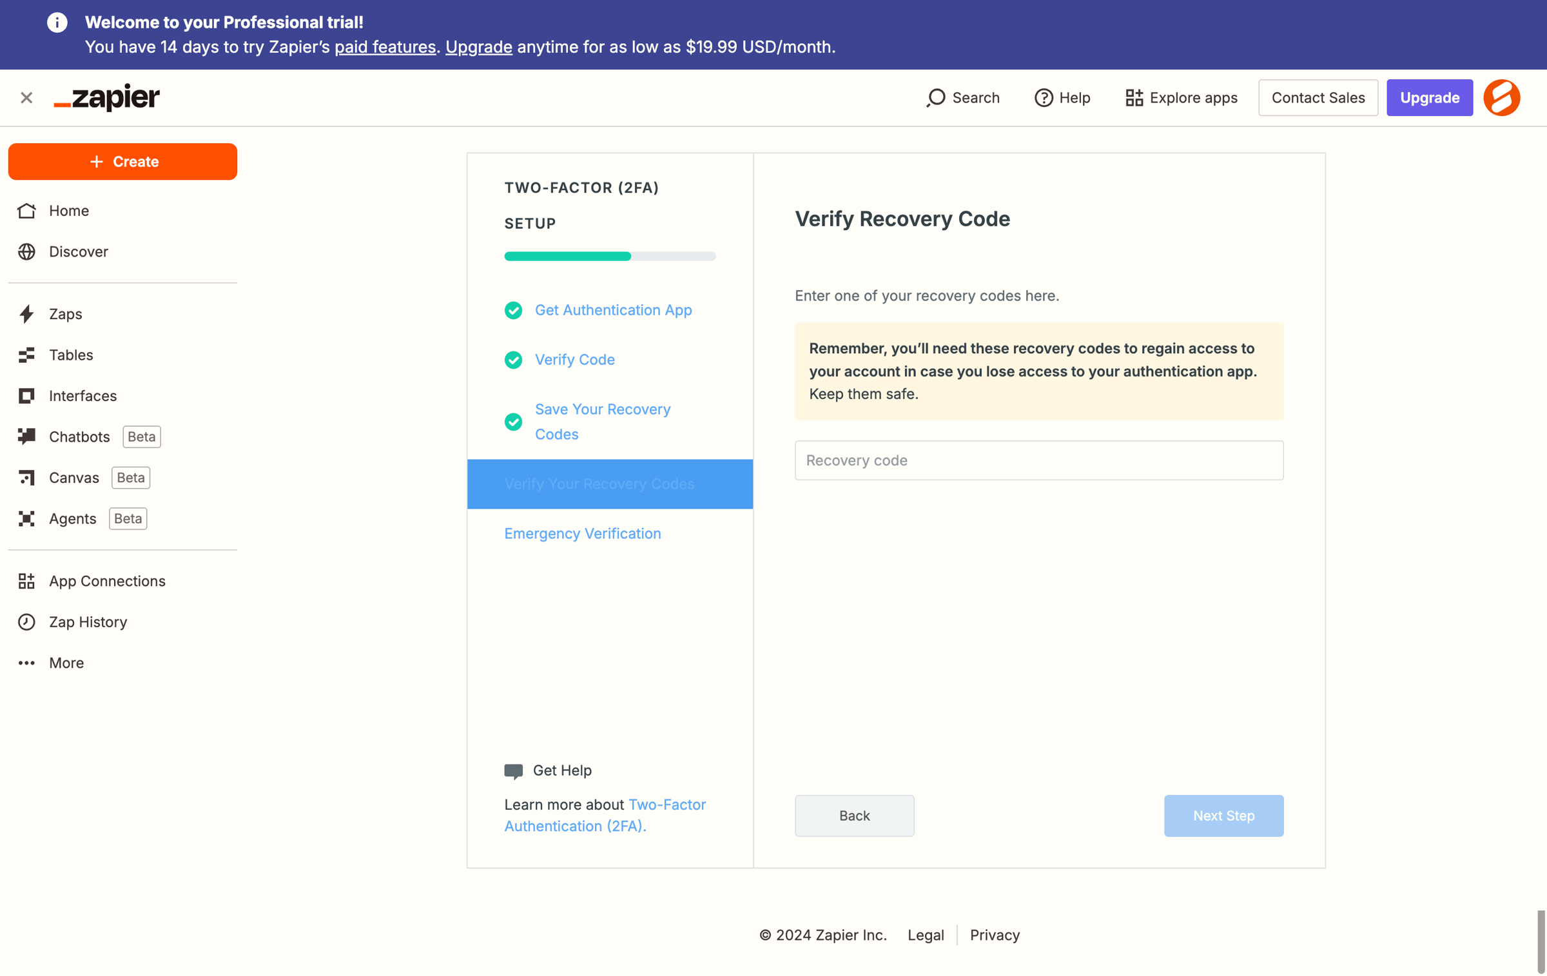Click the Beta badge next to Chatbots
Viewport: 1547px width, 976px height.
coord(141,436)
